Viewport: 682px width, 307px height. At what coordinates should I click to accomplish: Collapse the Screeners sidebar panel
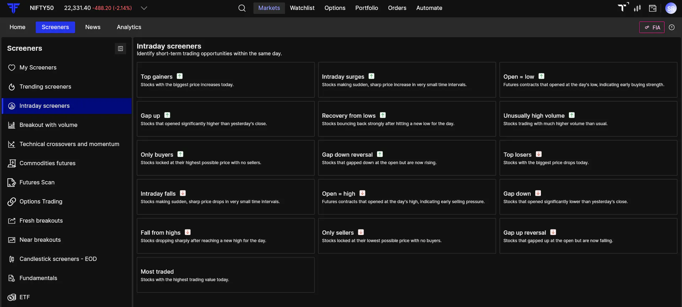click(x=120, y=49)
